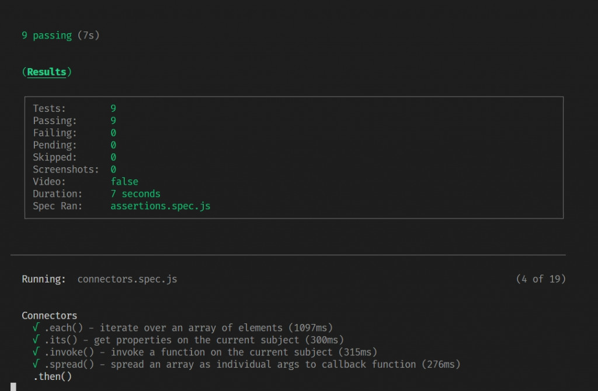The image size is (598, 391).
Task: Click the "Skipped:" label in results table
Action: (x=55, y=157)
